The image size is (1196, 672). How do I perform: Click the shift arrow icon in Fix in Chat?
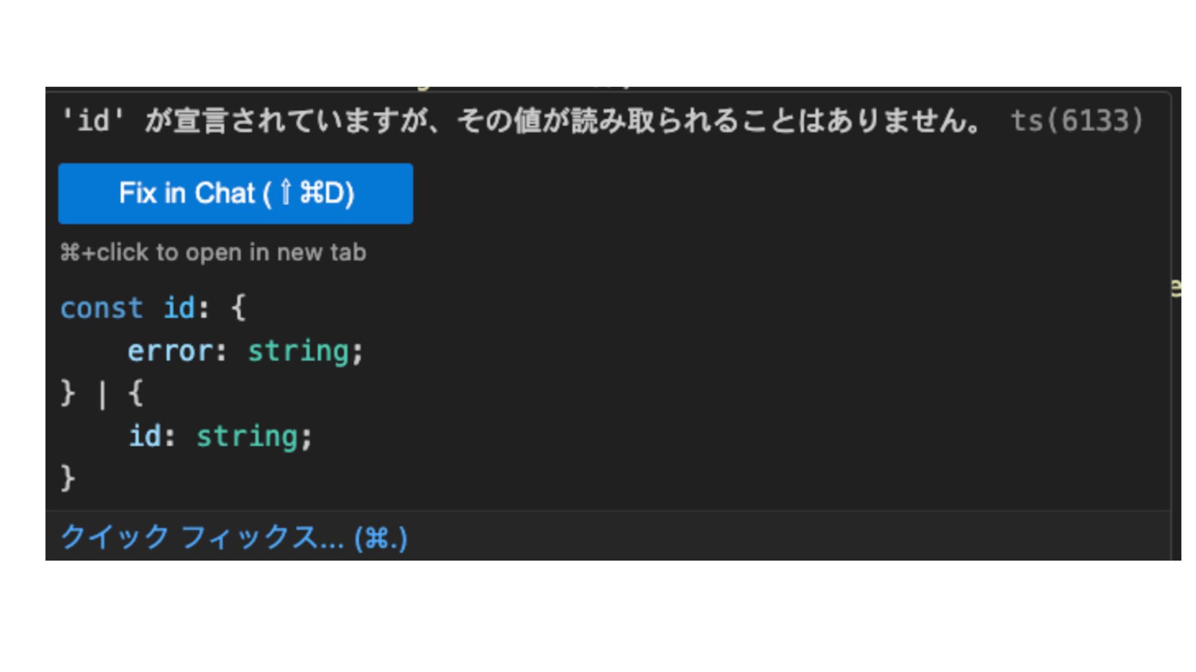coord(285,193)
